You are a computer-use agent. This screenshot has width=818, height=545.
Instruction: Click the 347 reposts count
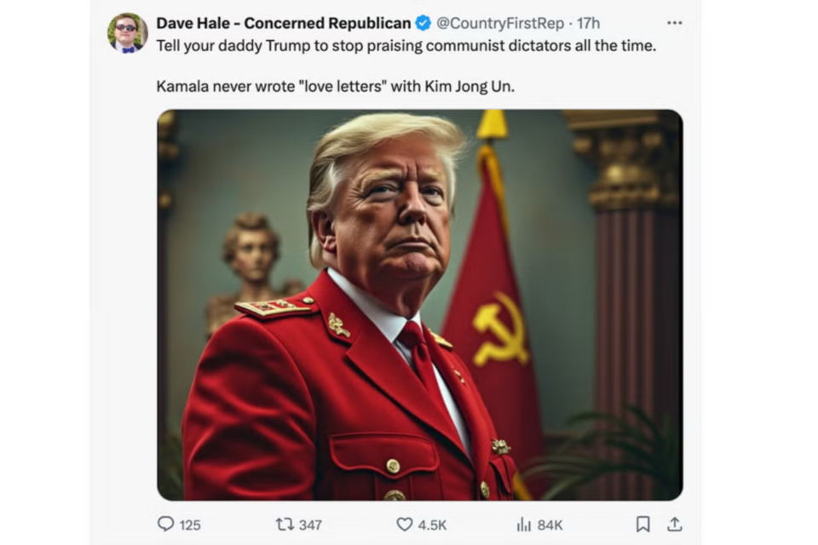pyautogui.click(x=310, y=525)
